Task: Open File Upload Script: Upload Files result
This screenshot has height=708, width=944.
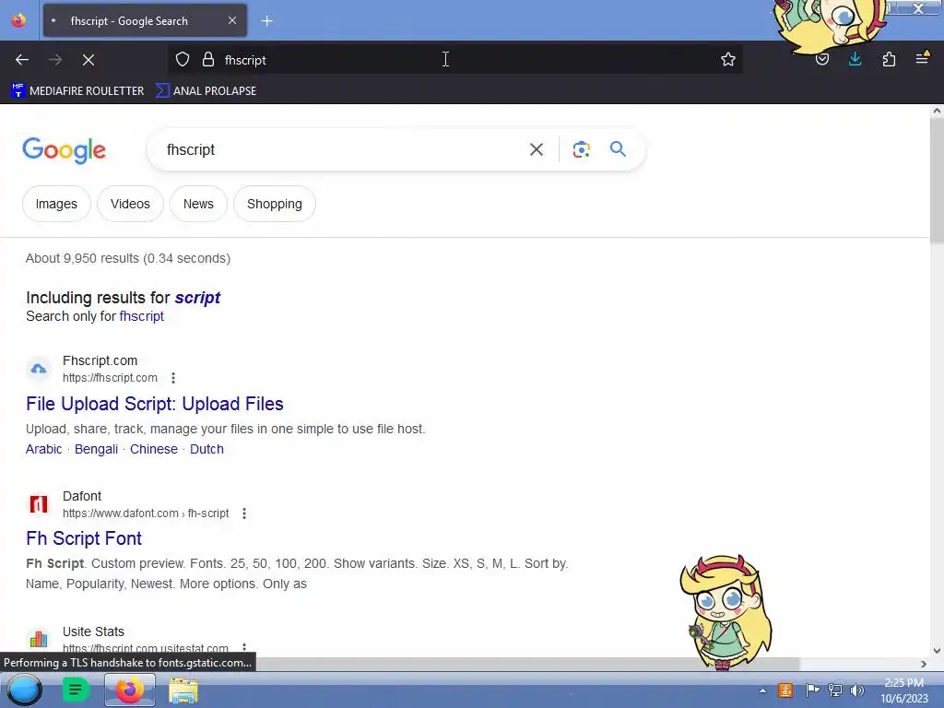Action: [155, 404]
